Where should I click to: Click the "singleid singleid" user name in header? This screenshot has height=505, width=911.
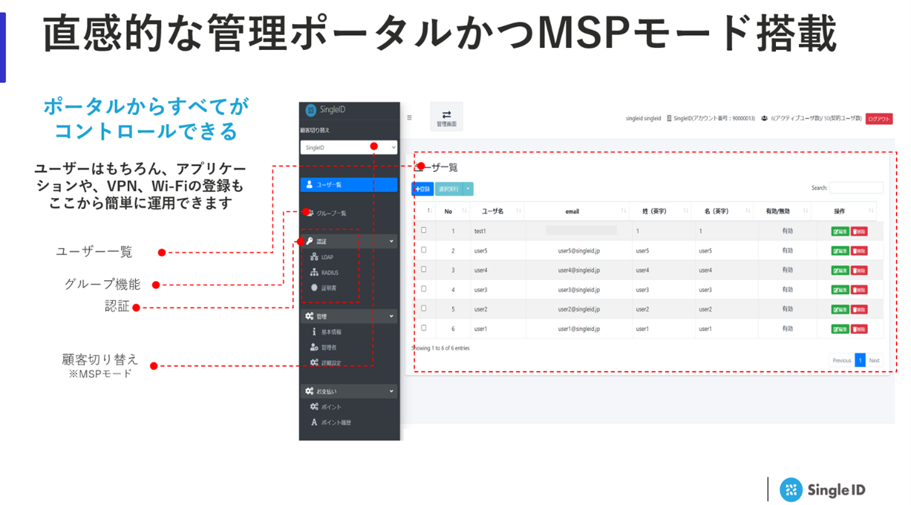click(x=643, y=119)
